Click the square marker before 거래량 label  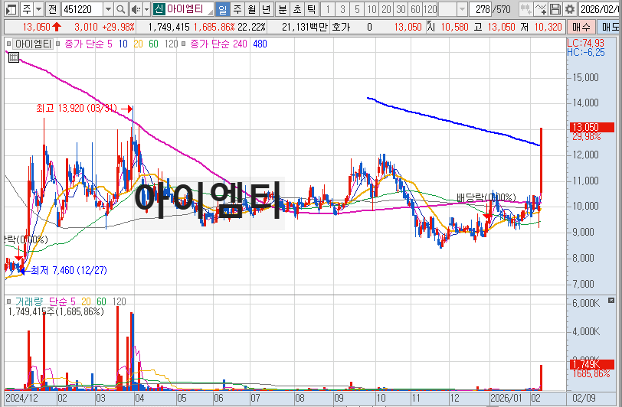(8, 302)
